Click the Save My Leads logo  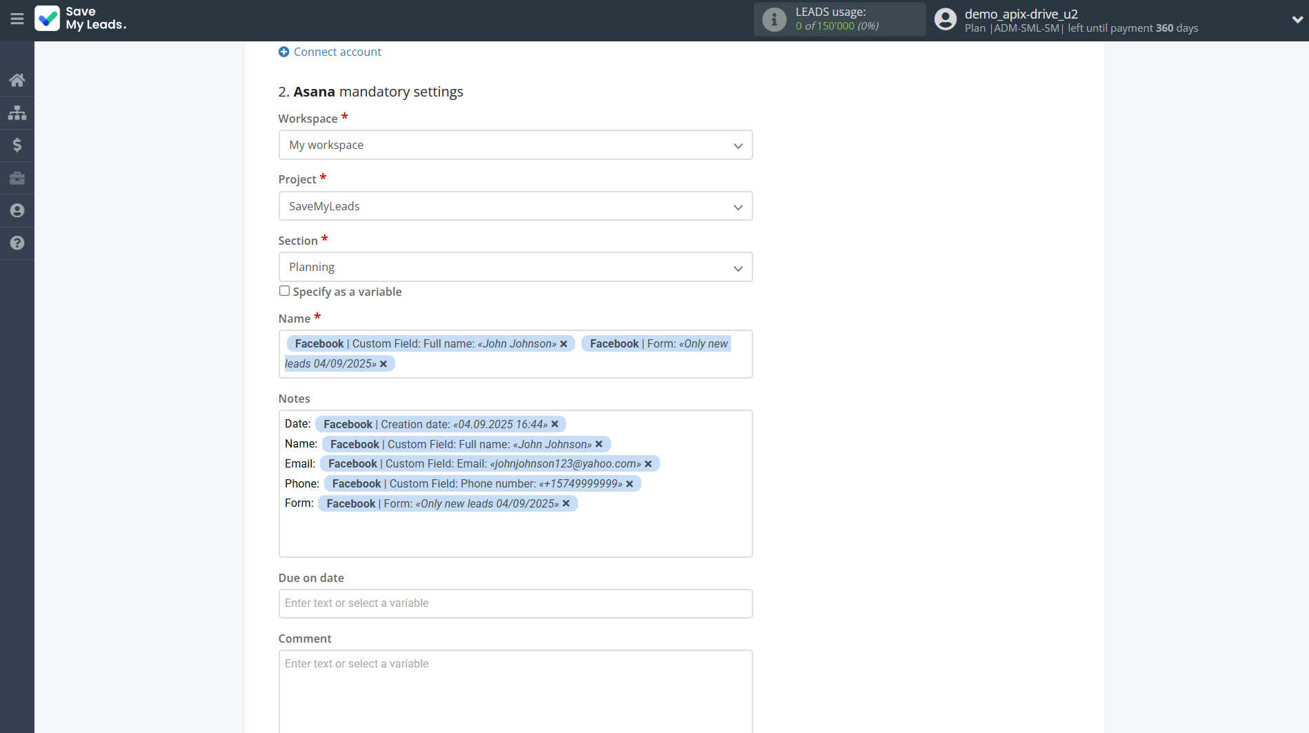tap(81, 19)
